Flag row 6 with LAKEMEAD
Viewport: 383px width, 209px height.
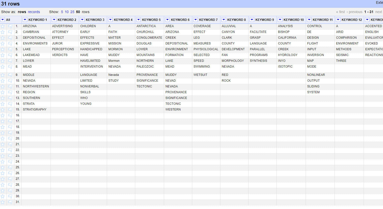coord(10,55)
